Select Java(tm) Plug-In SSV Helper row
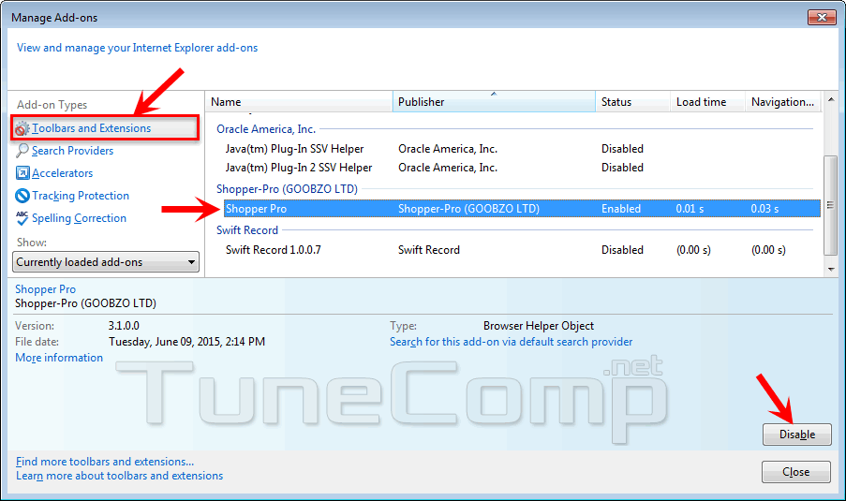846x501 pixels. click(522, 149)
